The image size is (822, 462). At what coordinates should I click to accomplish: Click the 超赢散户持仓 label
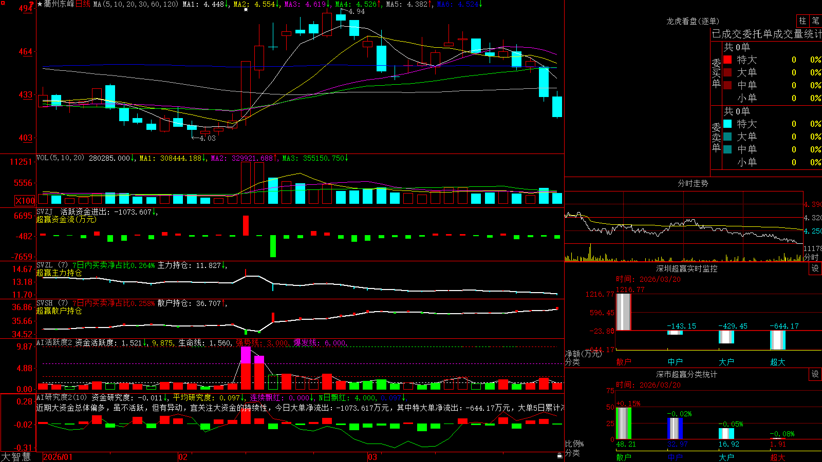click(59, 311)
